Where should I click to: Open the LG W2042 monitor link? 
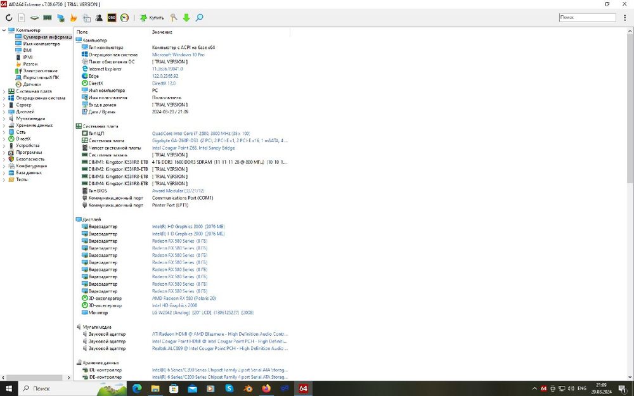[203, 313]
